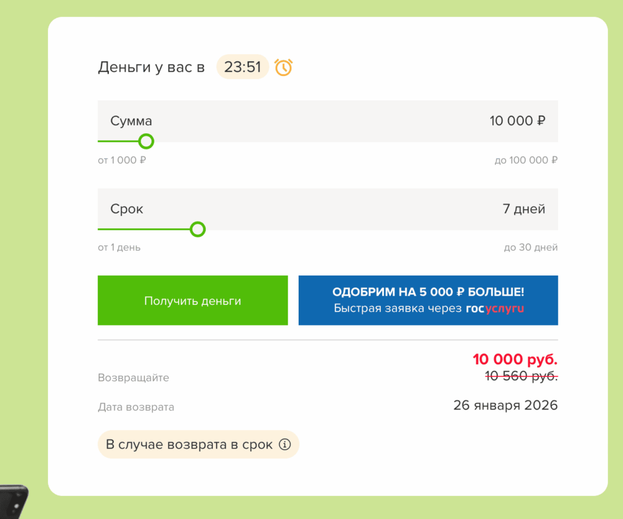Click the от 1 день minimum term label

(x=119, y=248)
